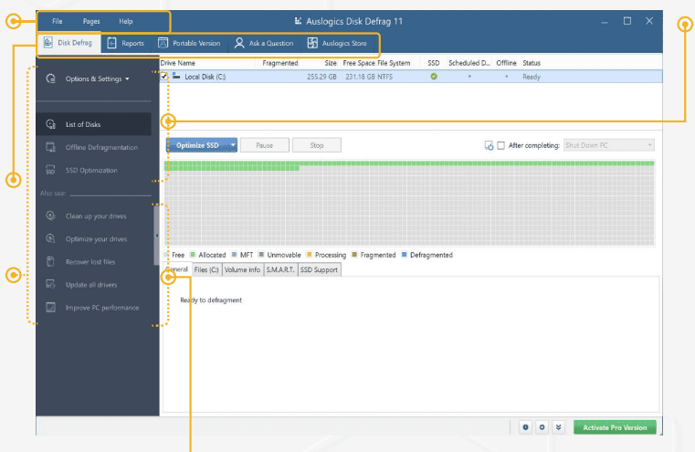The height and width of the screenshot is (452, 695).
Task: Click the Auslogics Store icon
Action: click(312, 43)
